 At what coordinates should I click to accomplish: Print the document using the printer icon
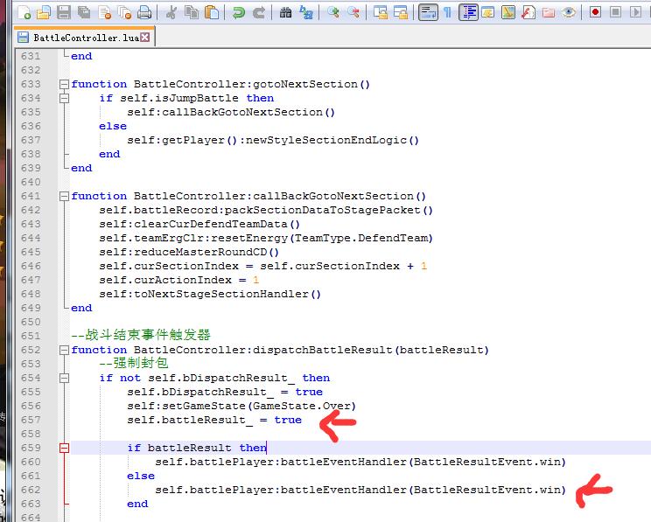pyautogui.click(x=144, y=12)
